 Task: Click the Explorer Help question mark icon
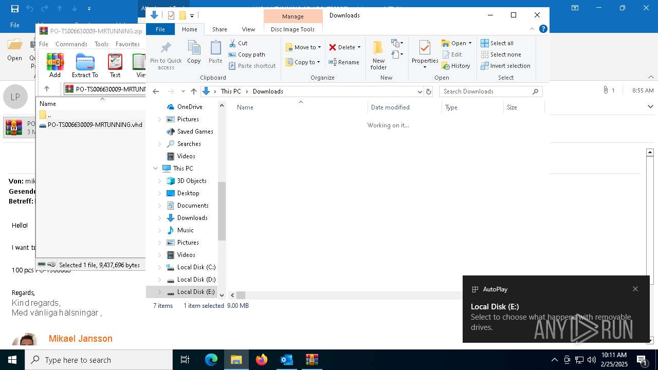pyautogui.click(x=543, y=29)
